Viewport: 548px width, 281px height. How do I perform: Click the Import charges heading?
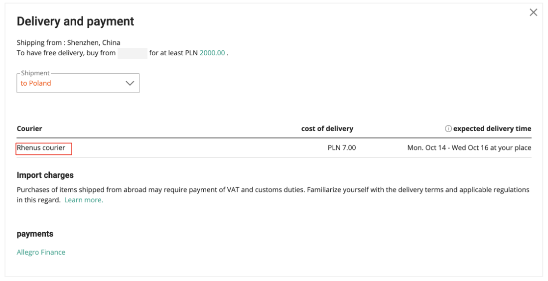coord(45,175)
